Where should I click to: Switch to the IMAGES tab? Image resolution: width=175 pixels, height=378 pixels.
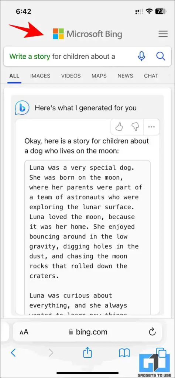[x=40, y=76]
